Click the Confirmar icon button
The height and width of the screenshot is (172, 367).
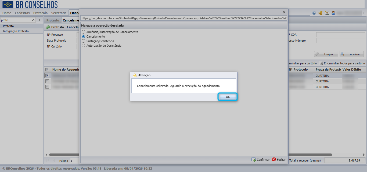click(x=254, y=159)
